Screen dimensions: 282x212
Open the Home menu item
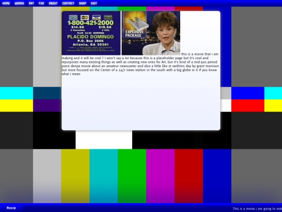pos(6,3)
